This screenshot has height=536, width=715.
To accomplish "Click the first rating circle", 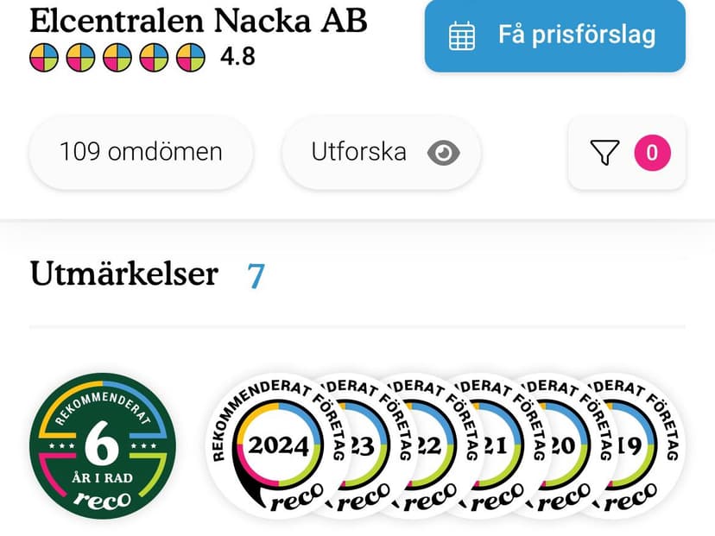I will click(x=44, y=58).
